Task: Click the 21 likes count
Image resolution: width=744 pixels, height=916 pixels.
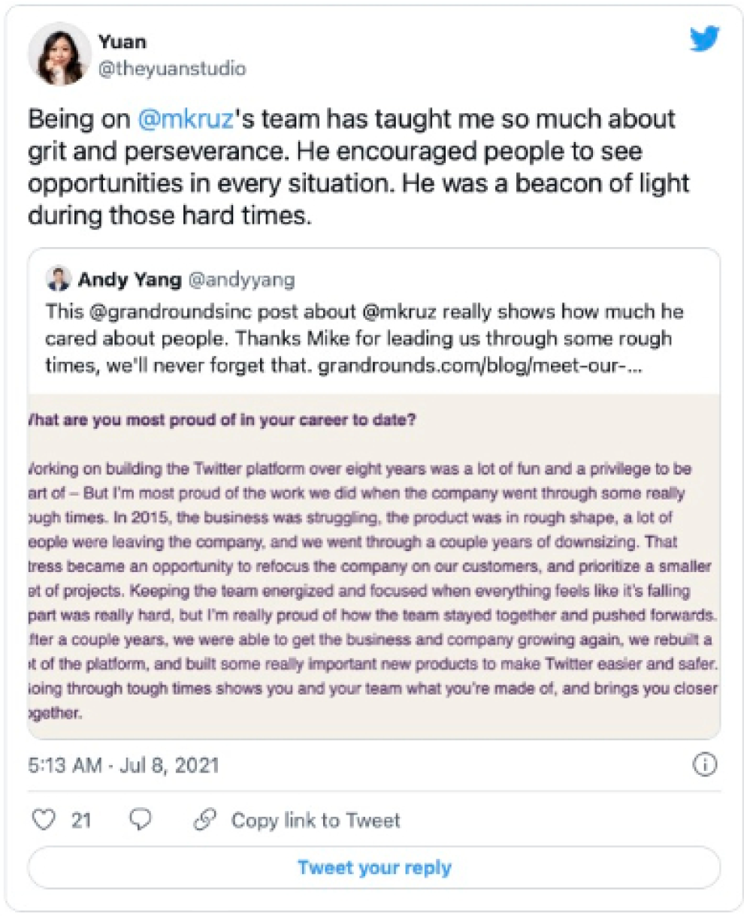Action: 81,820
